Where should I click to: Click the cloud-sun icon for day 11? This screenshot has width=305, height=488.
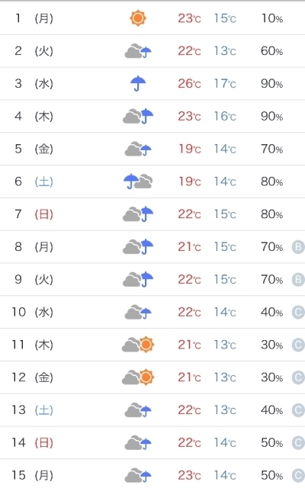(138, 345)
